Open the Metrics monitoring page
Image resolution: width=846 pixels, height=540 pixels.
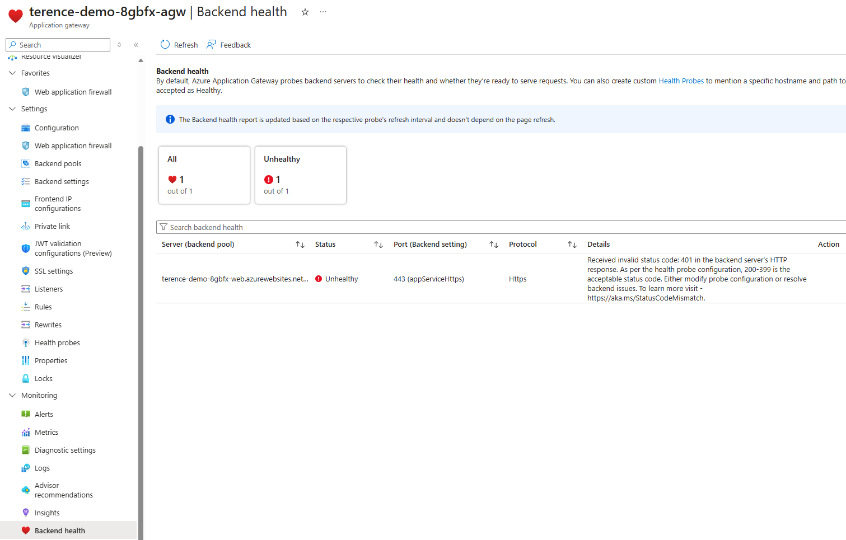pyautogui.click(x=46, y=432)
